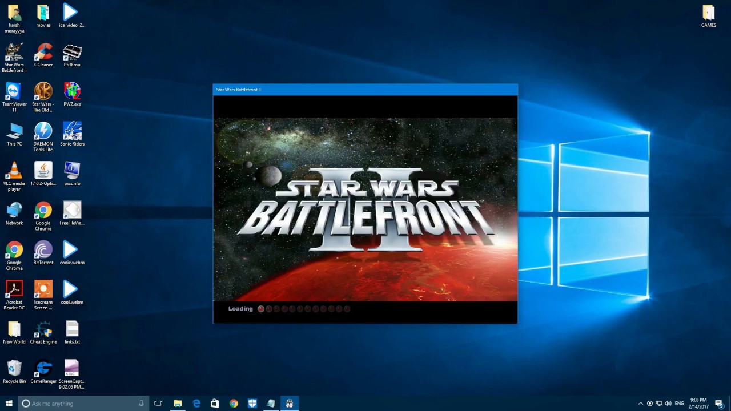Select the PS3Emu desktop icon
The image size is (731, 411).
coord(72,55)
